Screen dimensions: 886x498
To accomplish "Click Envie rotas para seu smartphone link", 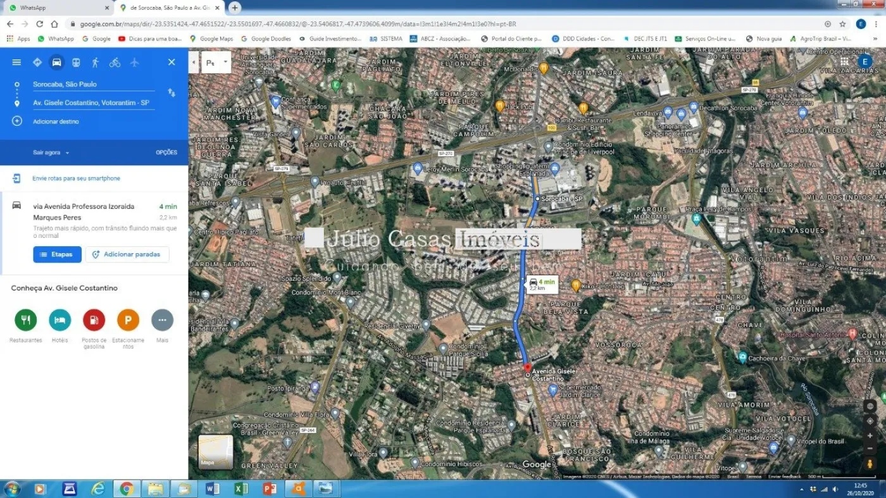I will point(76,178).
